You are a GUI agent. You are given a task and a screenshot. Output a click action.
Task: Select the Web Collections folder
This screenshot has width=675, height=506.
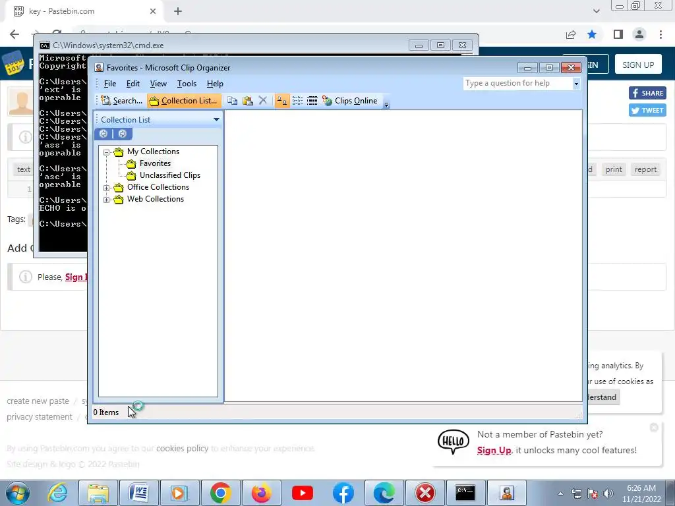click(155, 199)
